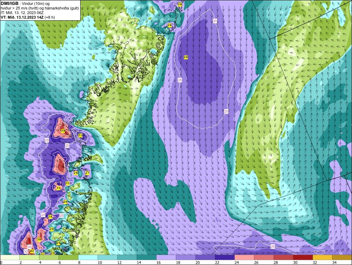Click the 18–20 m/s purple swatch
Viewport: 352px width, 265px height.
click(x=186, y=257)
